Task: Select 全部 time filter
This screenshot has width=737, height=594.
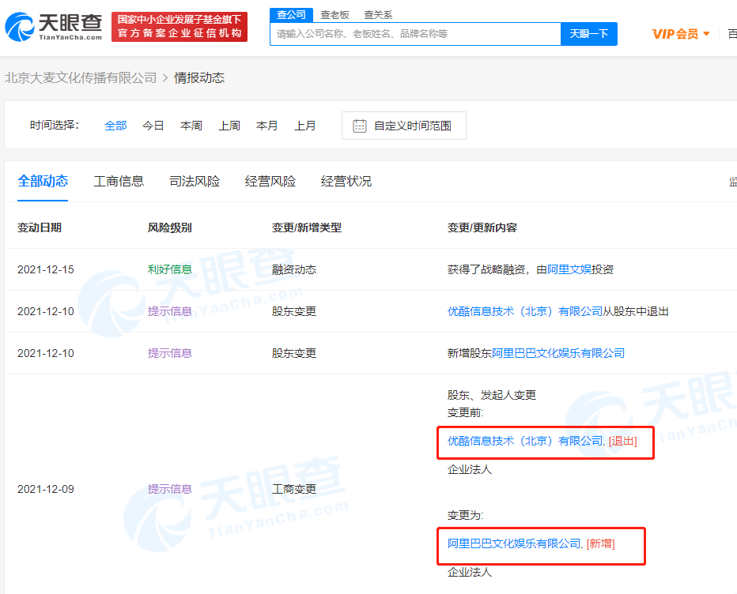Action: [115, 126]
